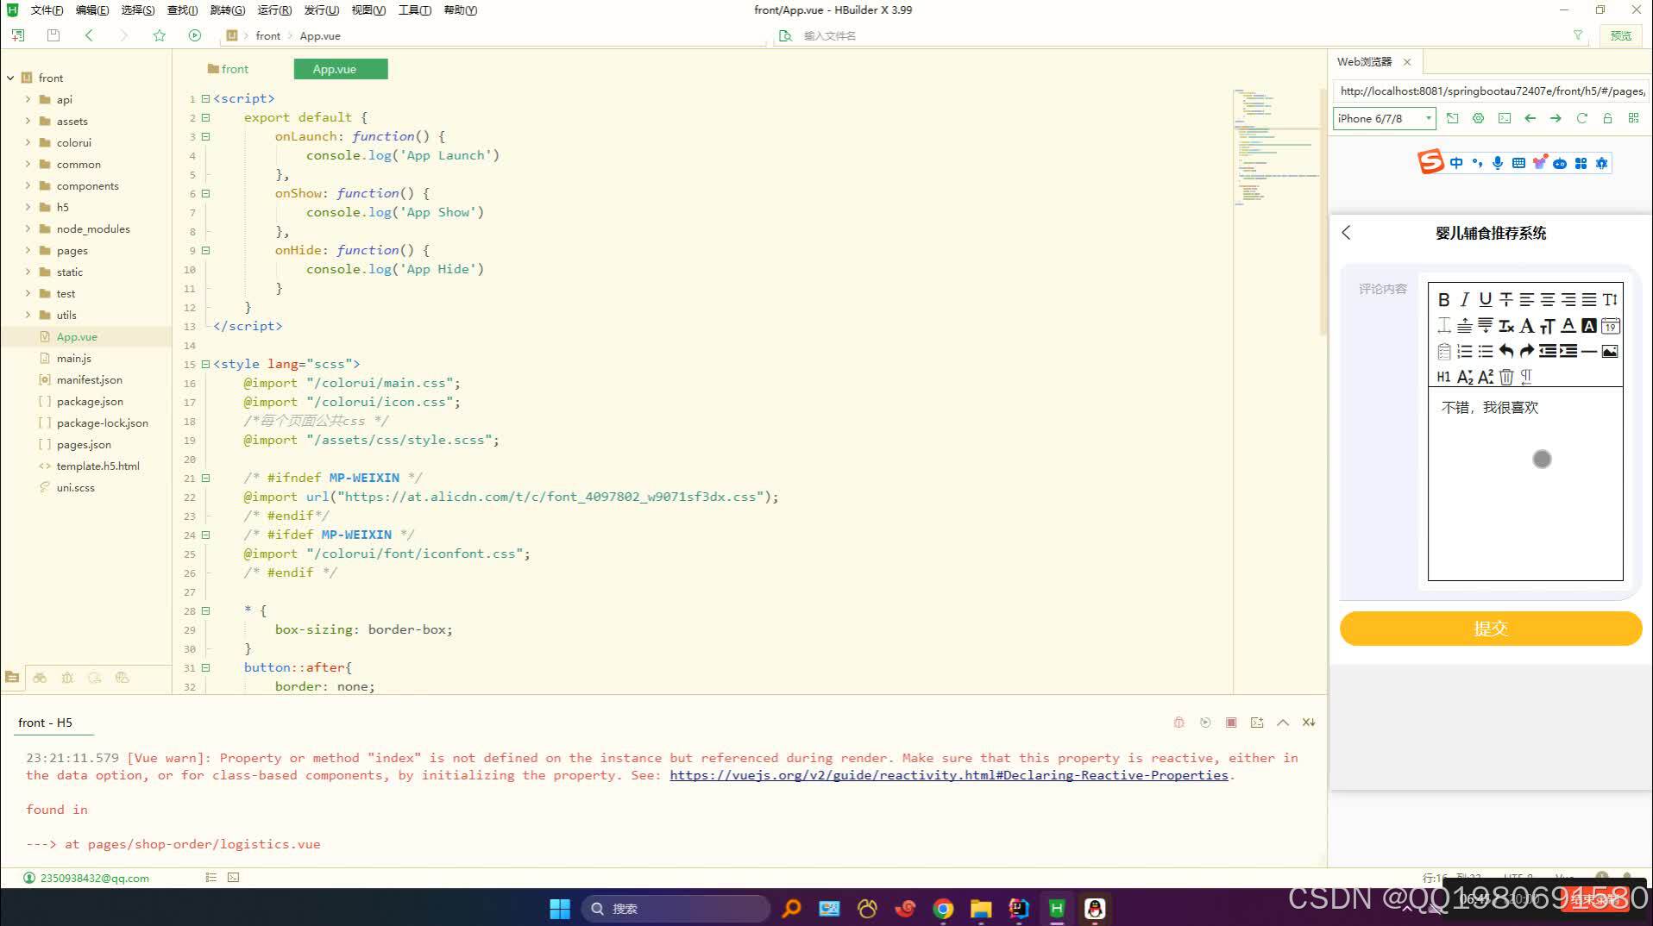Apply strikethrough in the comment editor
This screenshot has width=1653, height=926.
(1505, 300)
